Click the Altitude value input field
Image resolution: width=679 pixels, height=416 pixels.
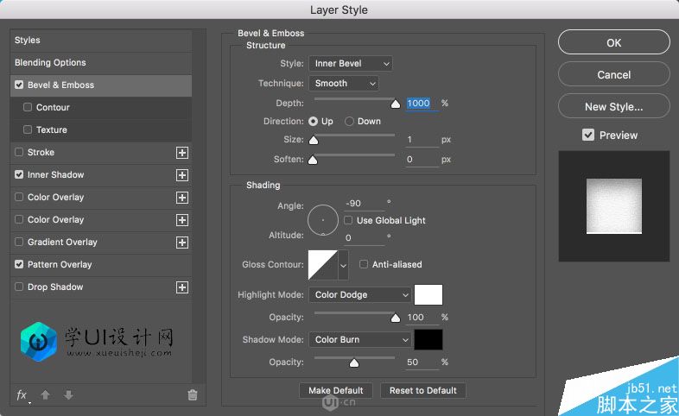(x=364, y=238)
